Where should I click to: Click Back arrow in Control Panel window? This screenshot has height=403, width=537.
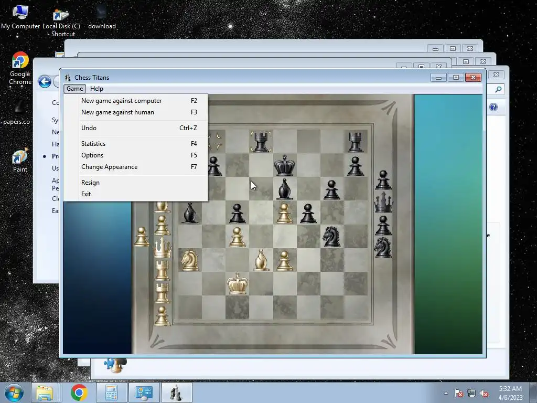click(45, 82)
